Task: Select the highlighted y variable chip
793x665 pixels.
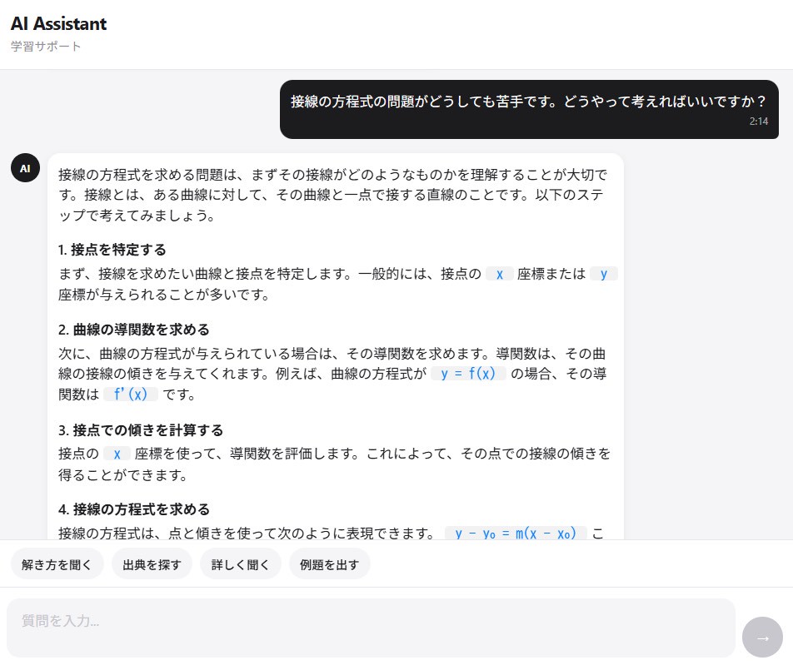Action: pos(603,273)
